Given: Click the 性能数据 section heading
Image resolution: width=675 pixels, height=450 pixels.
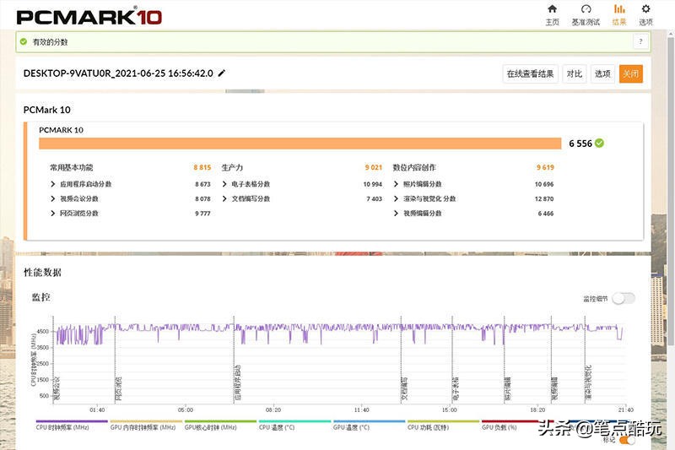Looking at the screenshot, I should (42, 272).
